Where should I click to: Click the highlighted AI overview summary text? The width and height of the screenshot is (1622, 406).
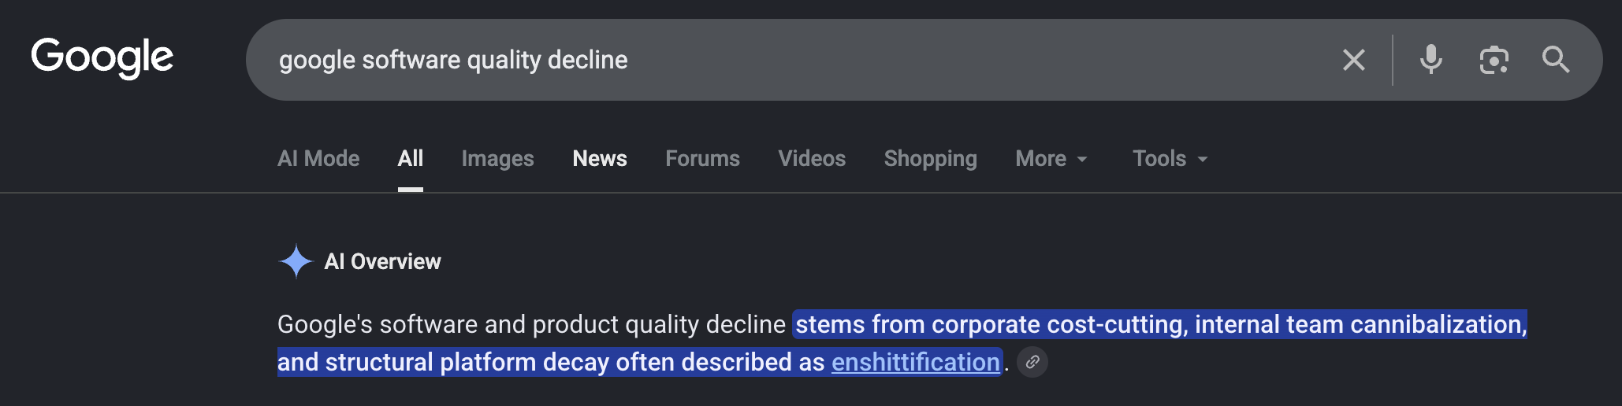(902, 343)
